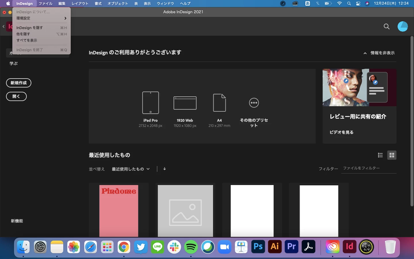This screenshot has height=259, width=414.
Task: Click the 新規作成 button
Action: 19,83
